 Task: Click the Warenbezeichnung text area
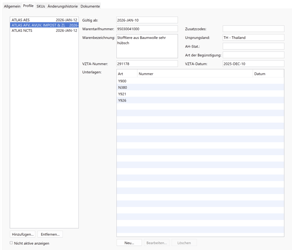tap(147, 46)
